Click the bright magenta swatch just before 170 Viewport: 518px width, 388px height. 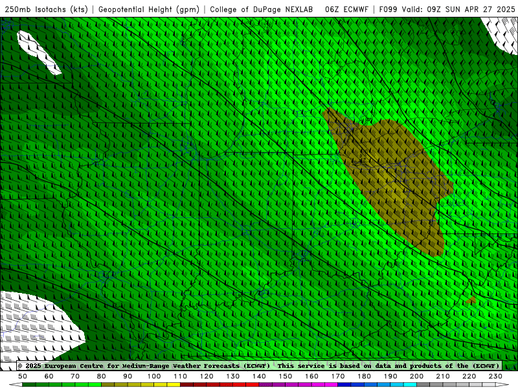coord(332,385)
